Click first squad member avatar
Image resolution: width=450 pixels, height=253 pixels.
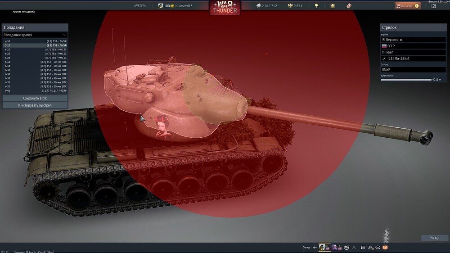[x=322, y=247]
